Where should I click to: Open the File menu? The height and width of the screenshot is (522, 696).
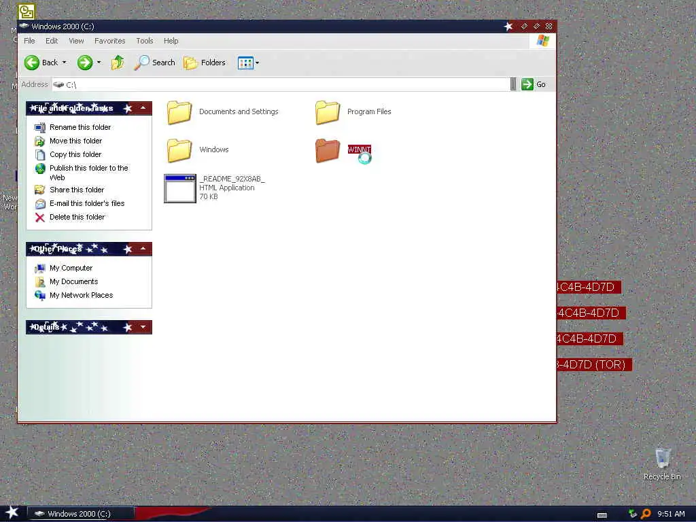pos(29,41)
